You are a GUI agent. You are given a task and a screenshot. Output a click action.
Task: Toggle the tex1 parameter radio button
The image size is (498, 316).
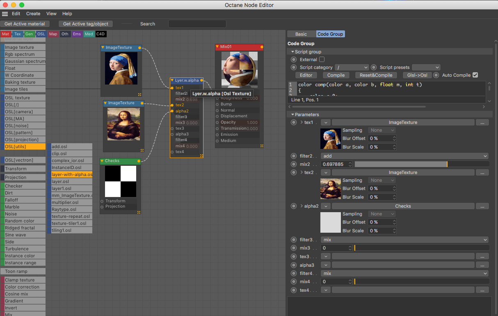[293, 122]
